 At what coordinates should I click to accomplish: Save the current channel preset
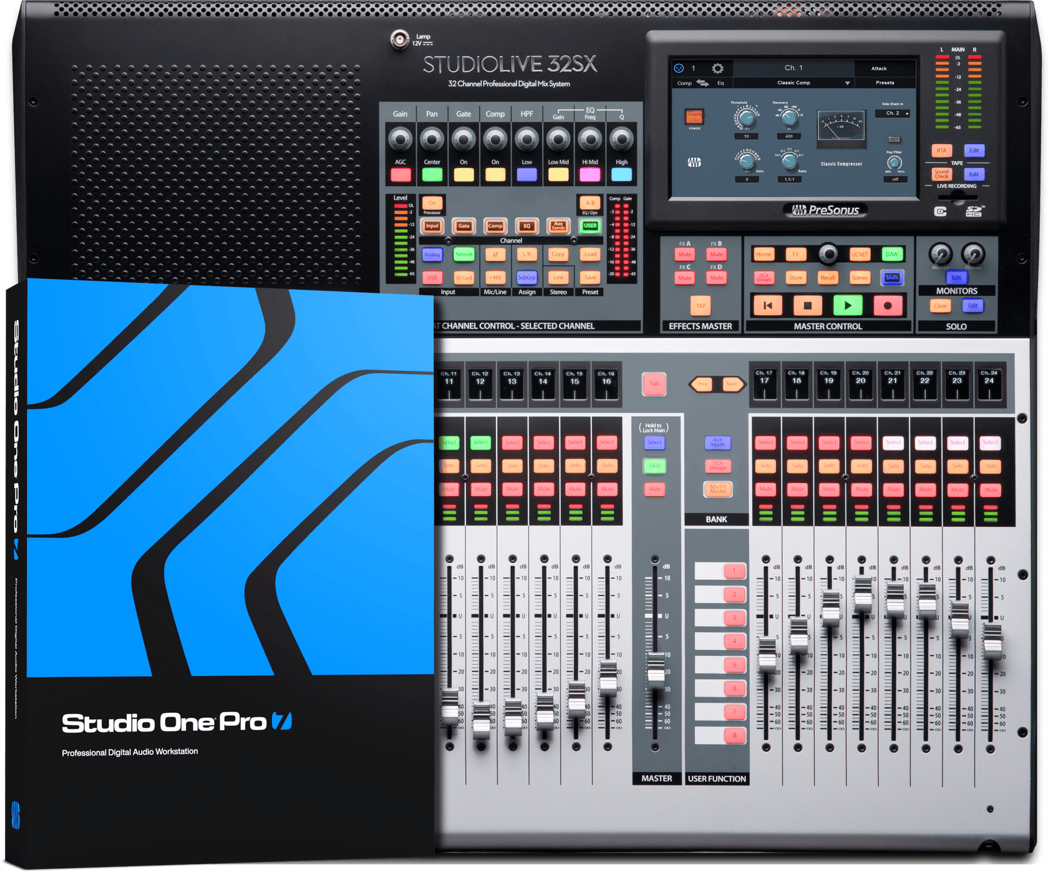(589, 277)
